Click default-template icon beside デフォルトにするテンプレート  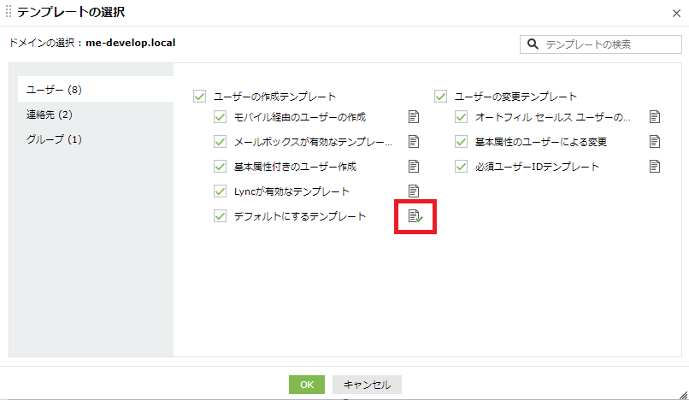[x=415, y=216]
